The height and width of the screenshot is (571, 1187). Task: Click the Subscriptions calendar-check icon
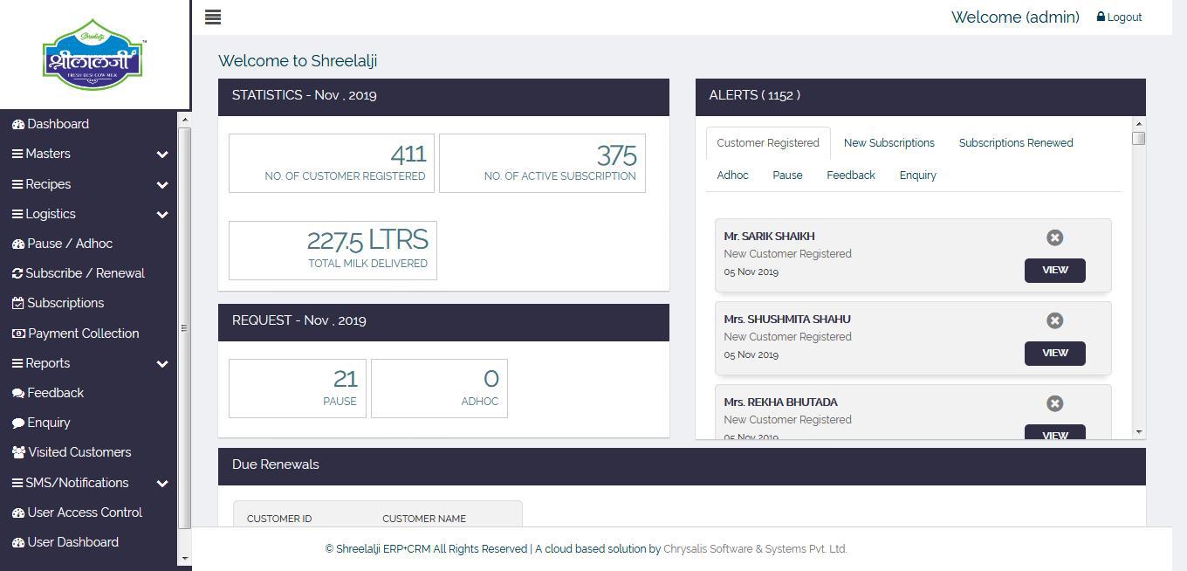(18, 303)
